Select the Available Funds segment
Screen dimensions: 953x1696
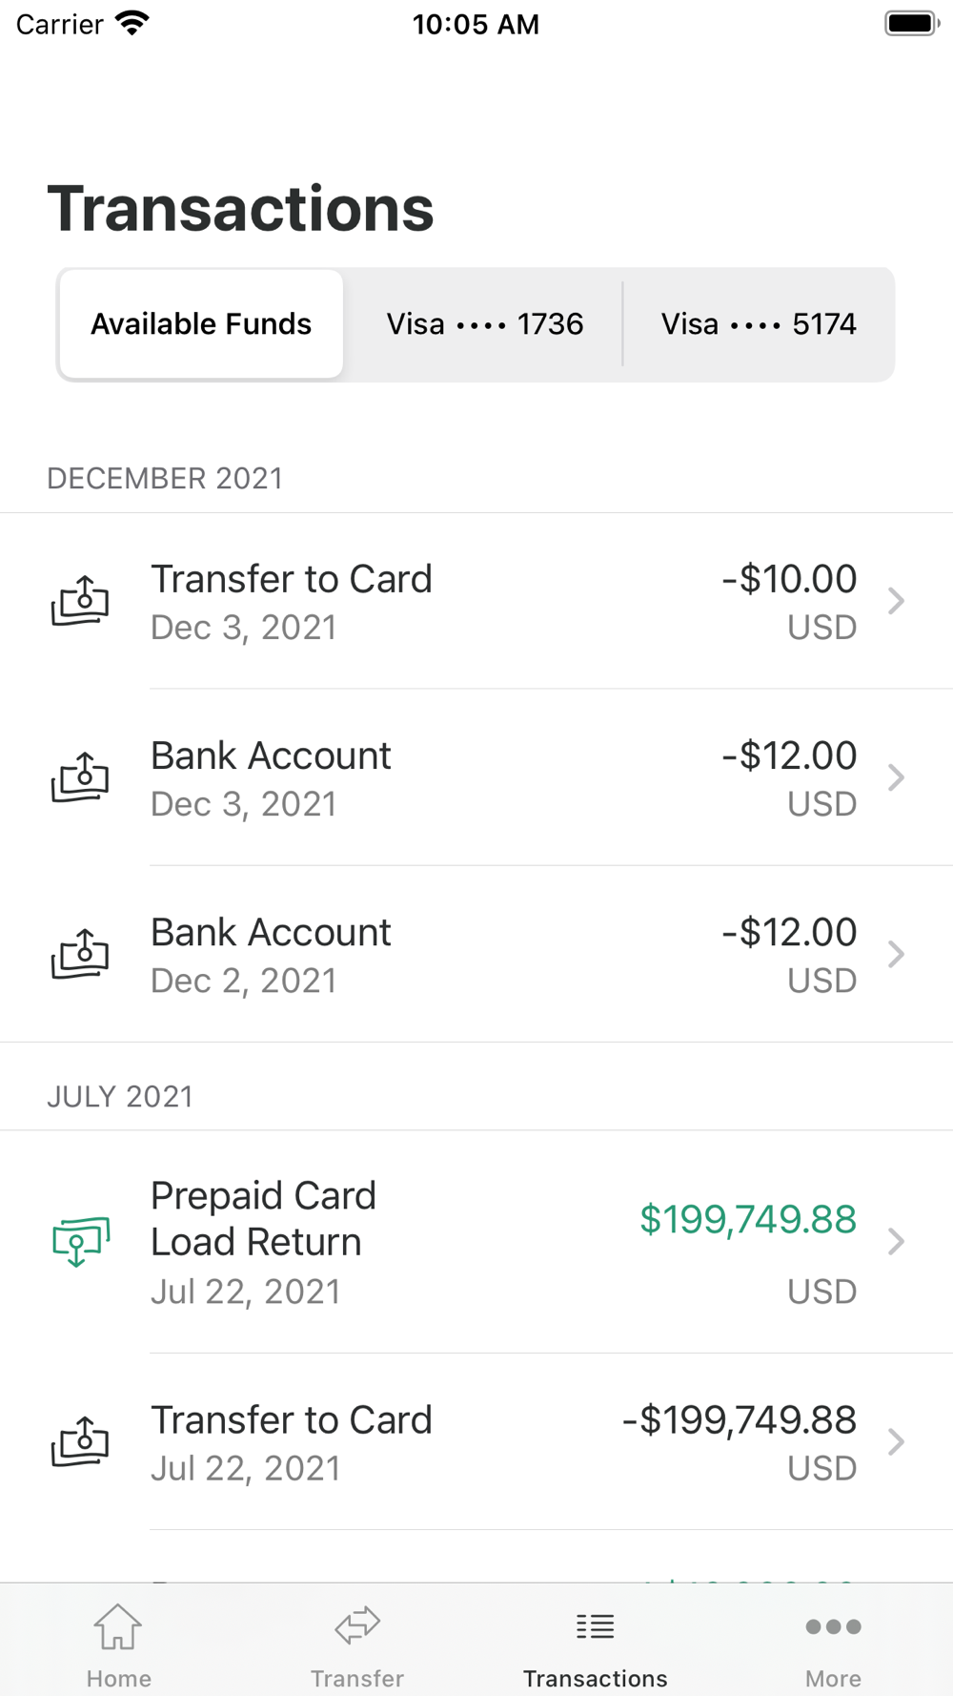point(201,324)
